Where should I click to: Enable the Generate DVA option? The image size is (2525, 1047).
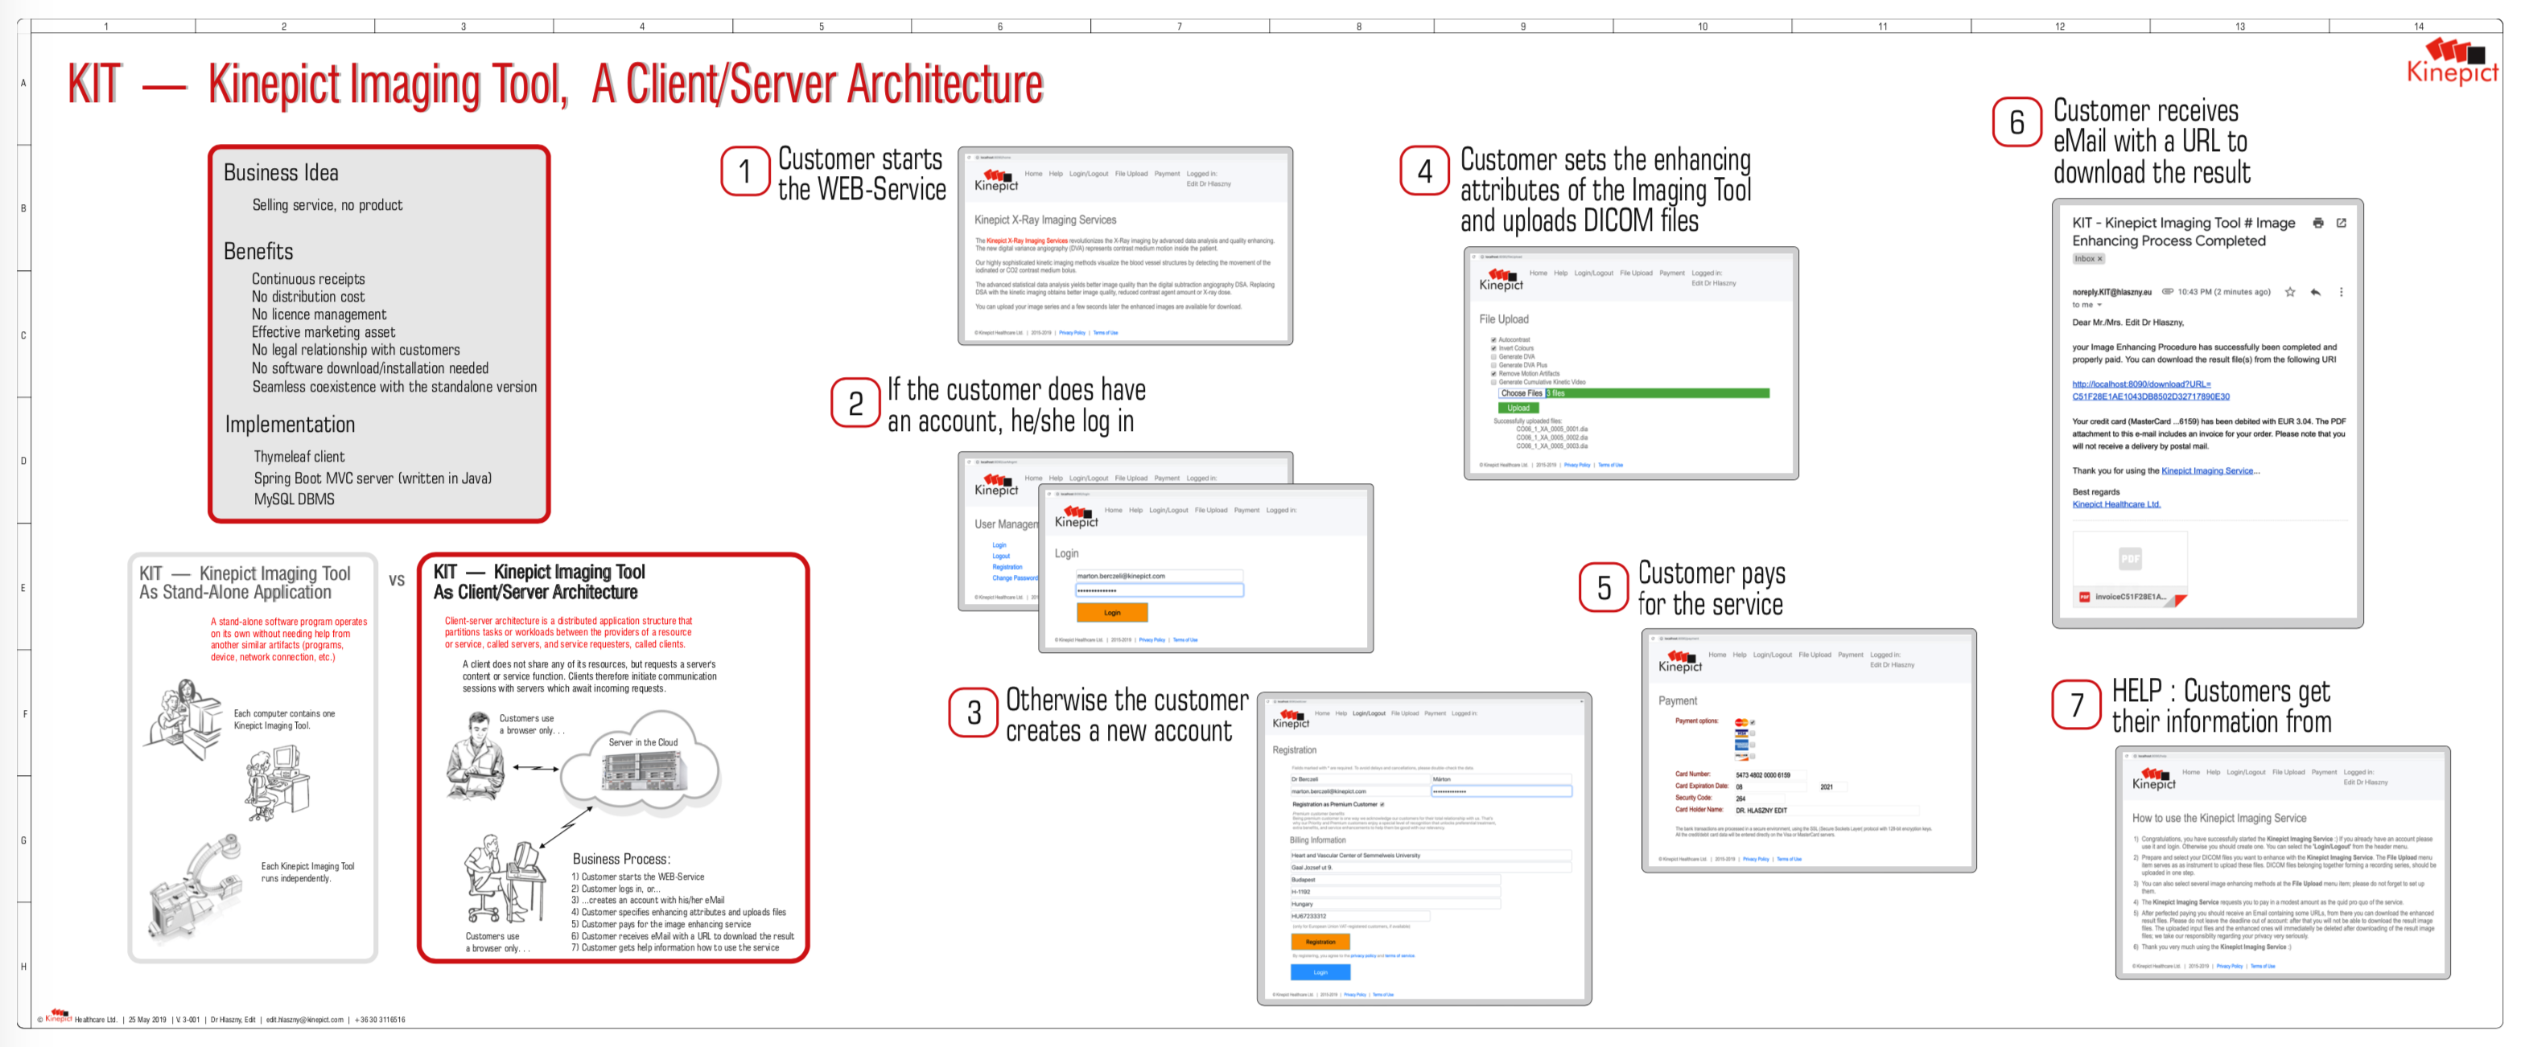(x=1493, y=356)
